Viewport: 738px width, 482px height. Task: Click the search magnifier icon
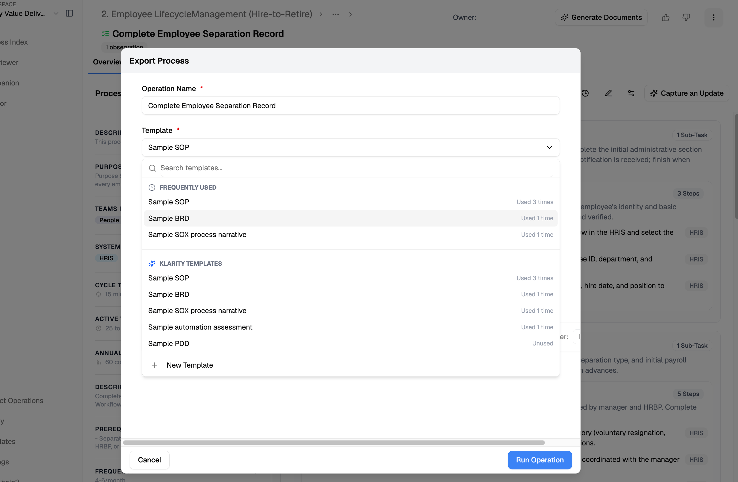click(152, 168)
